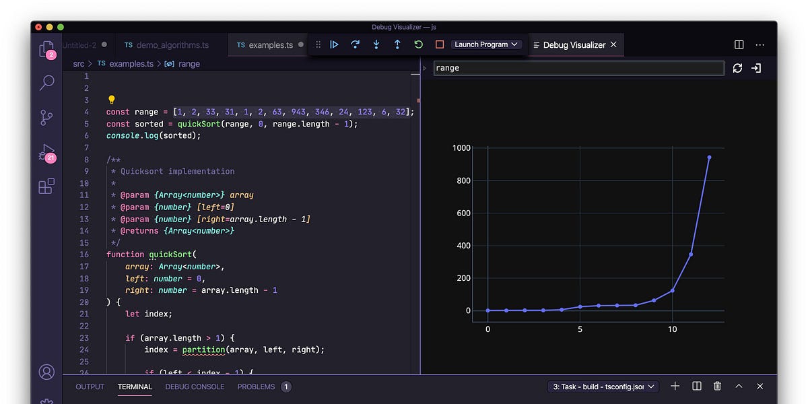Screen dimensions: 808x404
Task: Open the OUTPUT panel tab
Action: tap(90, 386)
